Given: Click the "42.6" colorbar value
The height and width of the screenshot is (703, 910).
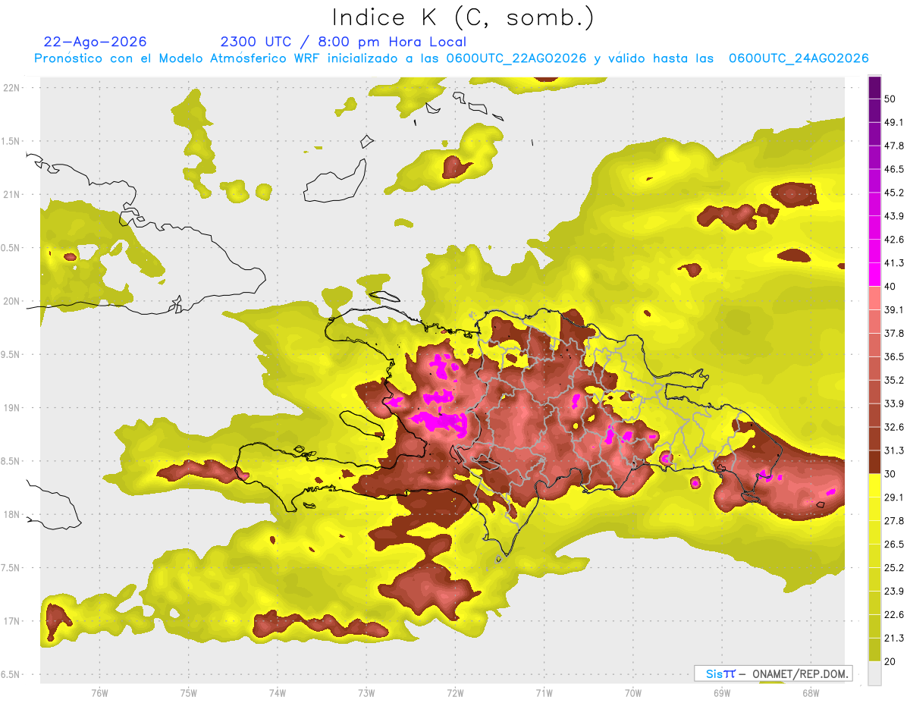Looking at the screenshot, I should pyautogui.click(x=894, y=240).
